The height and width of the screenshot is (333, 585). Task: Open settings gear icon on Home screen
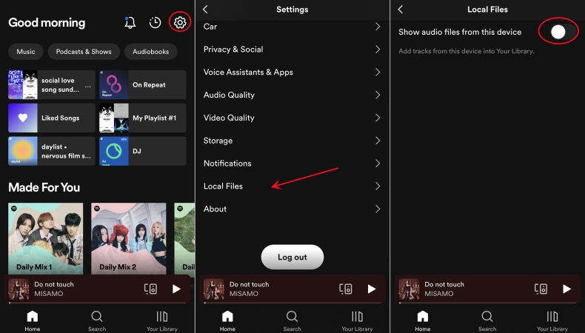(x=180, y=22)
